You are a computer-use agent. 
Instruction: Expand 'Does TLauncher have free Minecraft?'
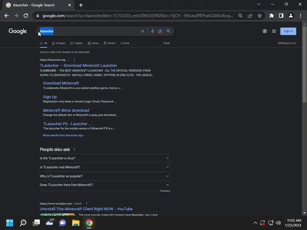105,185
